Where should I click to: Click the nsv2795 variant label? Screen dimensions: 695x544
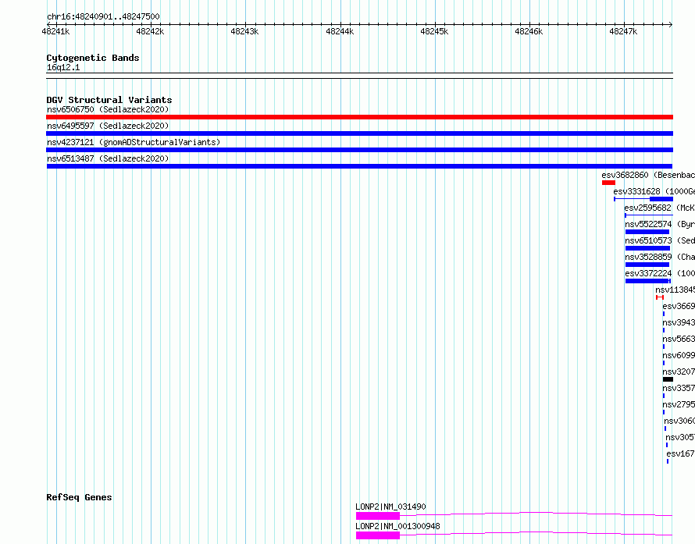[x=679, y=404]
